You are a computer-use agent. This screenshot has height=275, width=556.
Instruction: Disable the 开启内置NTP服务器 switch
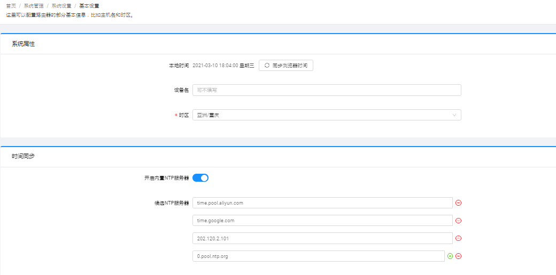(x=200, y=178)
